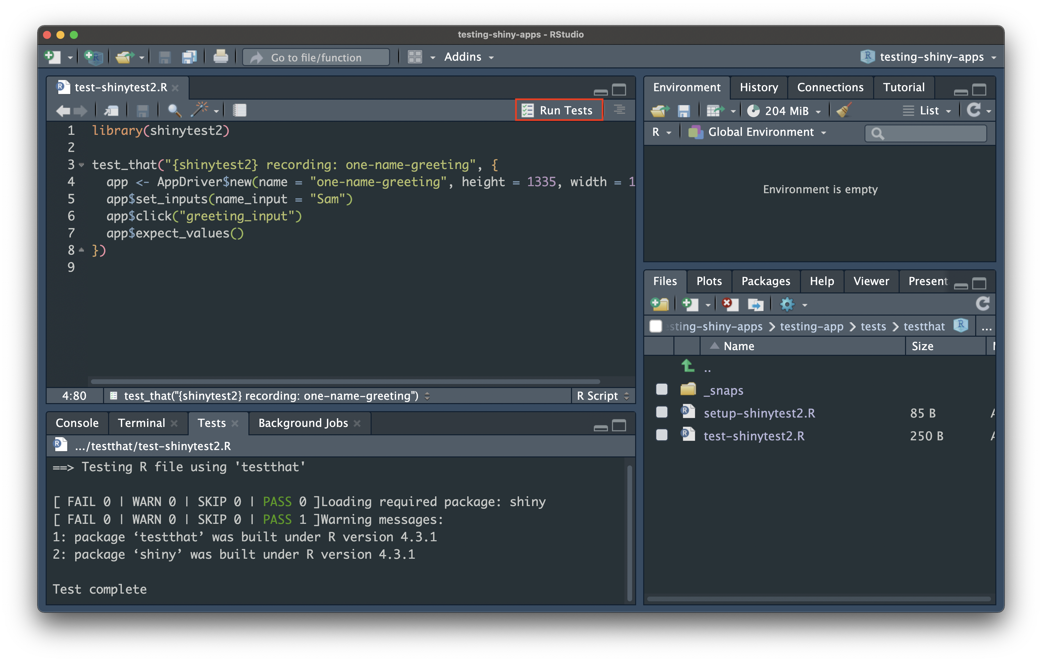Open the R Script file type selector
Image resolution: width=1042 pixels, height=662 pixels.
602,396
